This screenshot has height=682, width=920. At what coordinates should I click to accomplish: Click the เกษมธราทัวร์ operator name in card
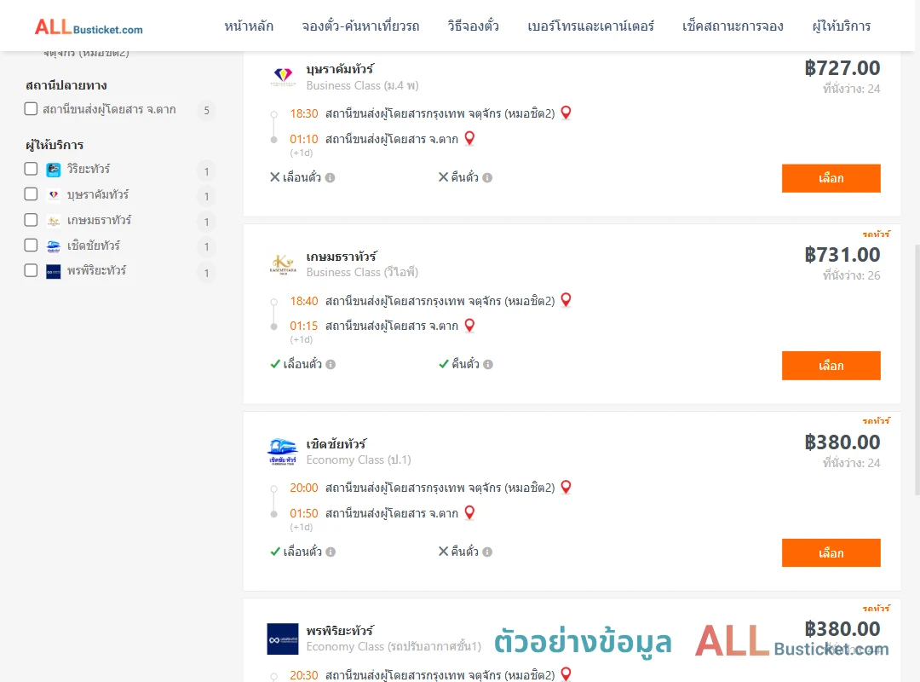coord(342,257)
